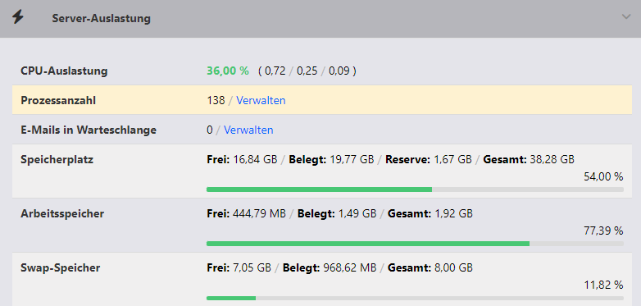Click the 11,82 % swap usage percentage
The width and height of the screenshot is (641, 306).
pos(603,285)
